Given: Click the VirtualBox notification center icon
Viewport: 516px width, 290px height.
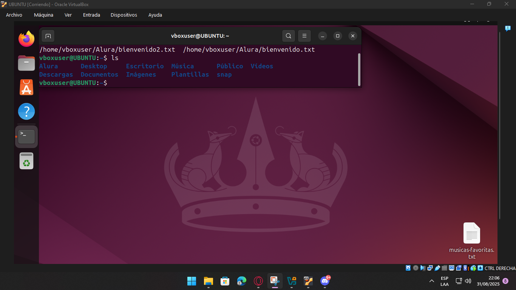Looking at the screenshot, I should click(508, 28).
